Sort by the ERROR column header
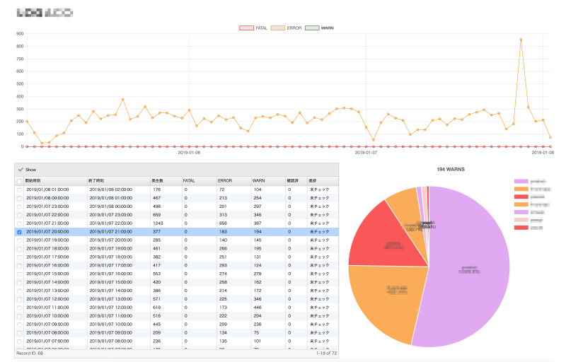 tap(224, 182)
